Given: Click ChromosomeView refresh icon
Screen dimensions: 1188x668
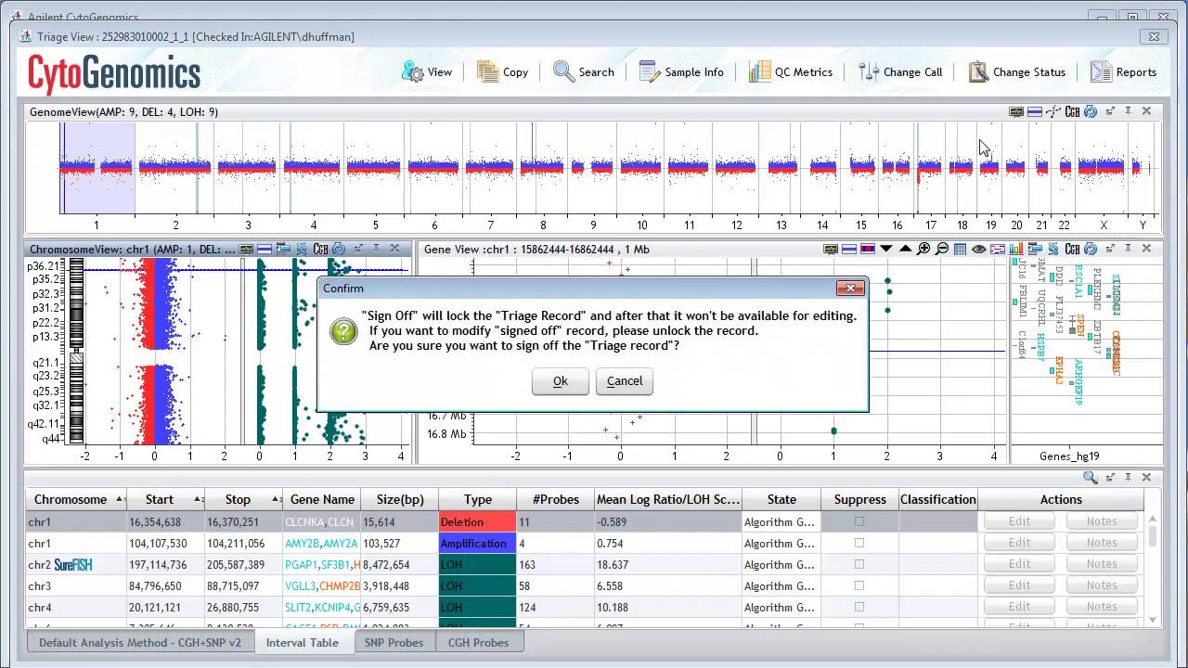Looking at the screenshot, I should click(x=339, y=249).
